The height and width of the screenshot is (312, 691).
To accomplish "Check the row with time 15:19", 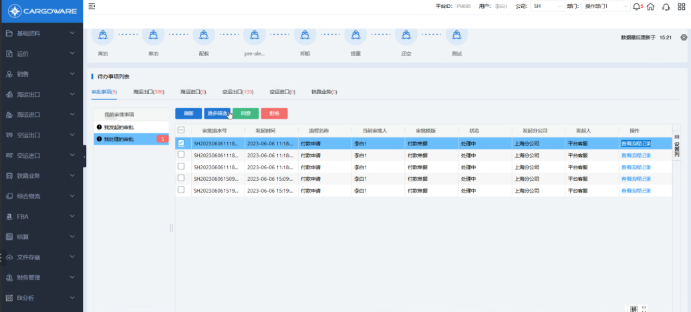I will tap(181, 190).
